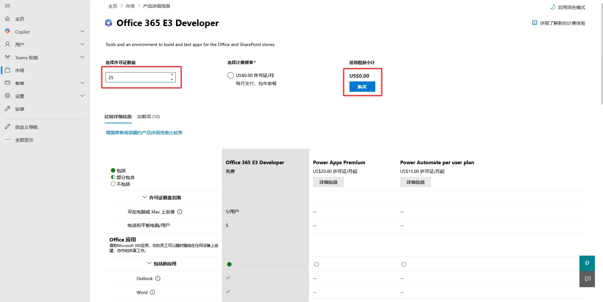Open the Teams 和组 section icon
This screenshot has width=603, height=302.
(7, 57)
